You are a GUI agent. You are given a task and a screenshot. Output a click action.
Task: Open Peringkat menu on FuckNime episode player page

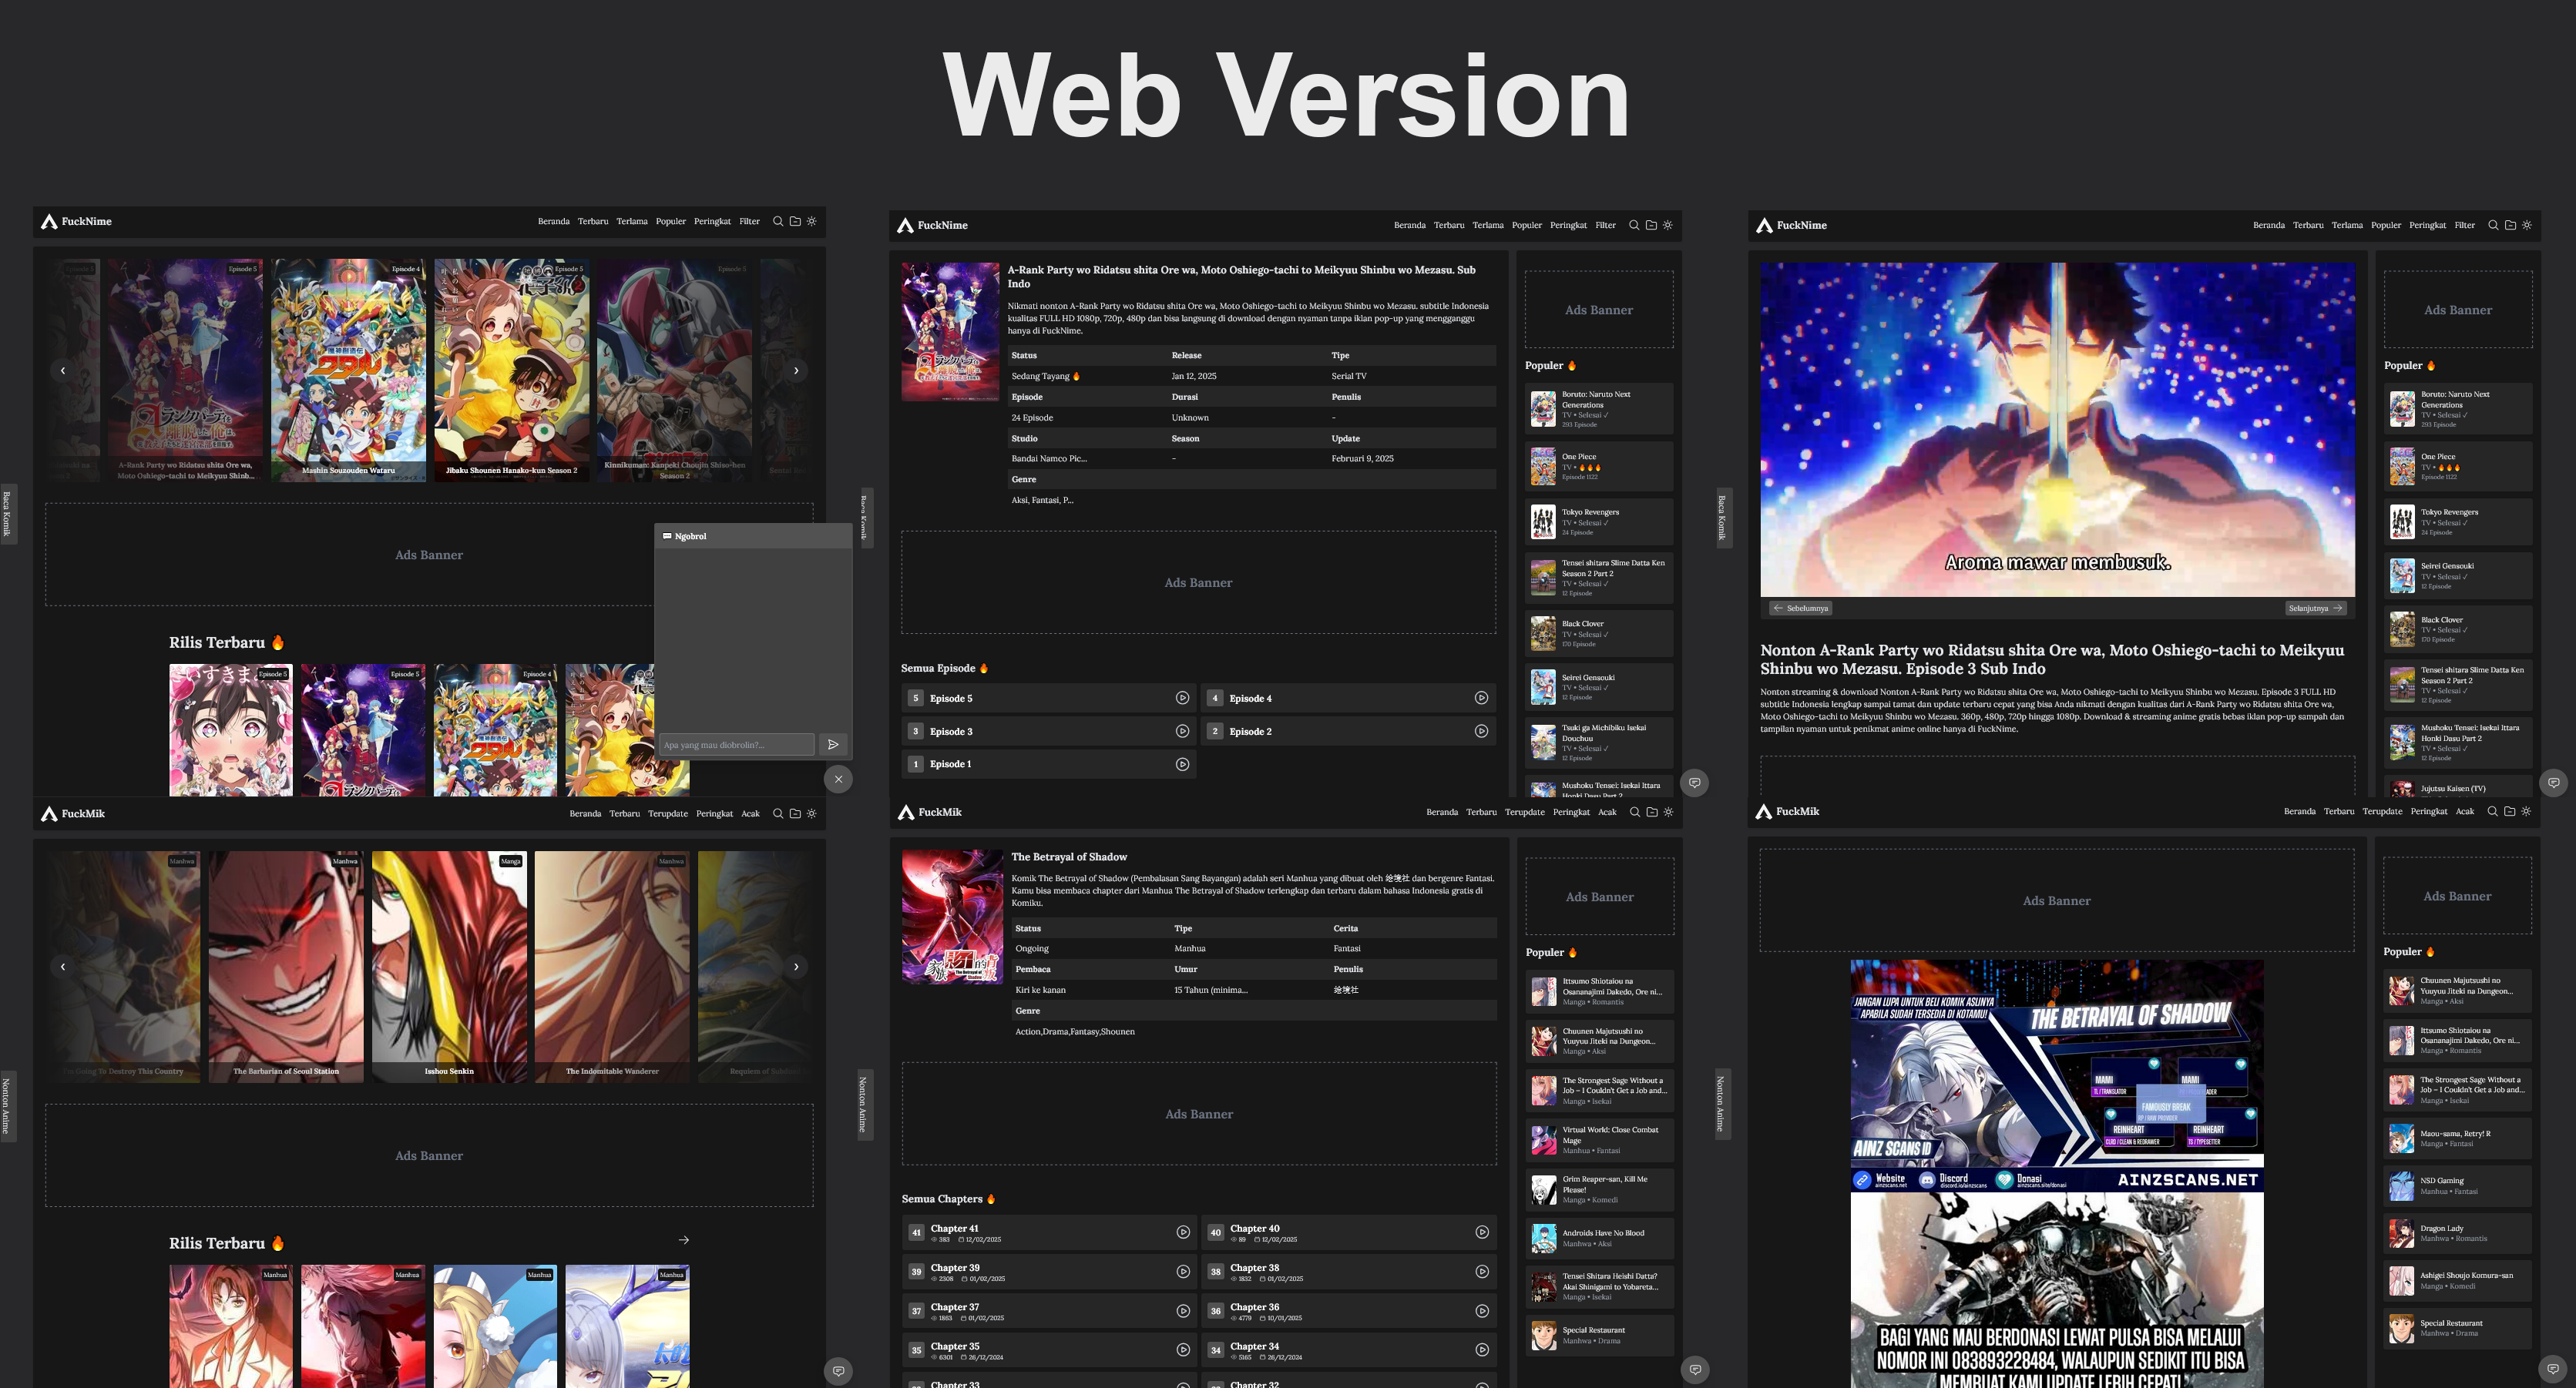pyautogui.click(x=2428, y=225)
